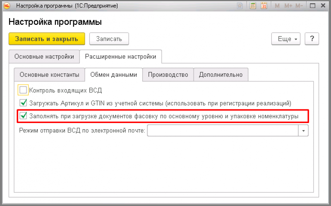The height and width of the screenshot is (206, 331).
Task: Uncheck Загружать Артикул и GTIN checkbox
Action: point(23,103)
